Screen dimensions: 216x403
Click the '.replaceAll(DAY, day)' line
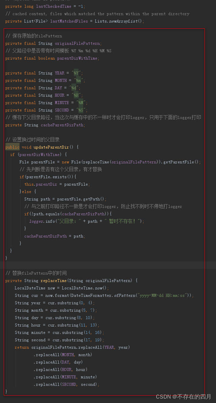pos(58,362)
